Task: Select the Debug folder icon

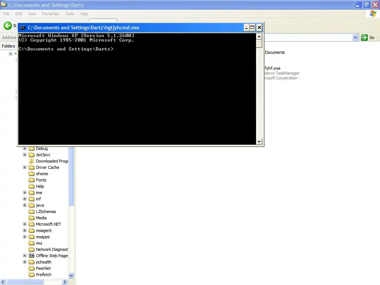Action: pos(32,148)
